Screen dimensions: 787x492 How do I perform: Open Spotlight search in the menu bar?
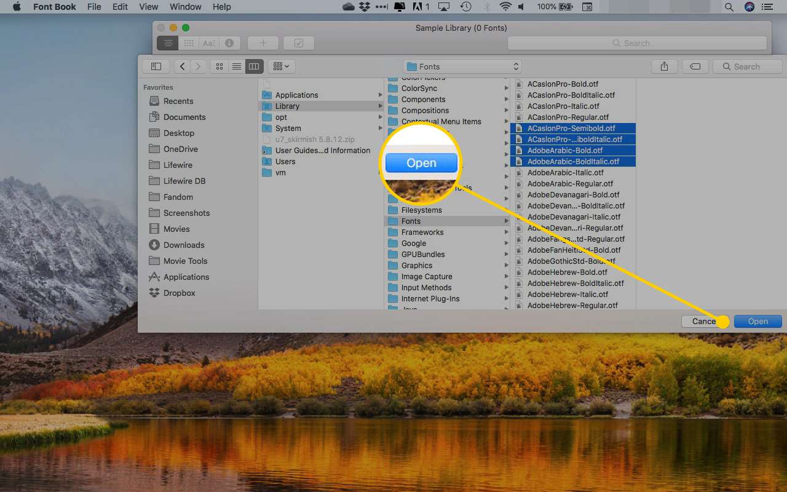click(x=729, y=7)
